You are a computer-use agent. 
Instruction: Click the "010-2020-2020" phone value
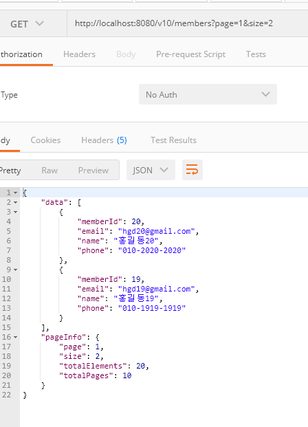click(152, 250)
